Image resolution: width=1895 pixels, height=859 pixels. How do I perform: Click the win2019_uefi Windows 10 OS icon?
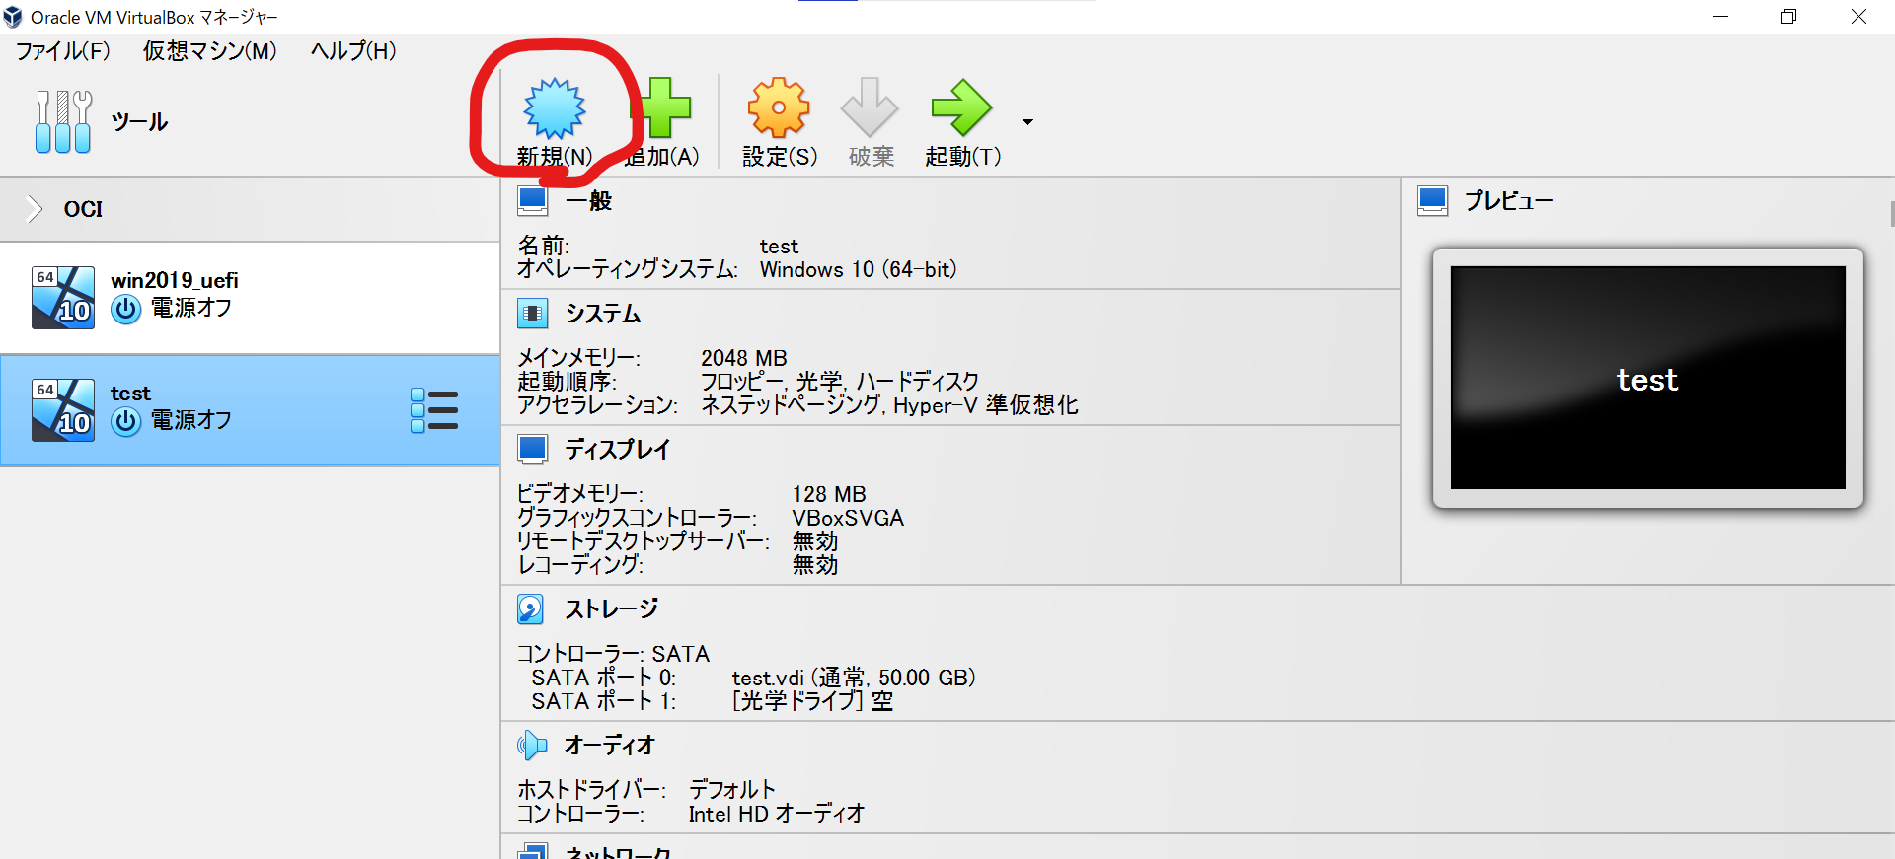pos(63,297)
